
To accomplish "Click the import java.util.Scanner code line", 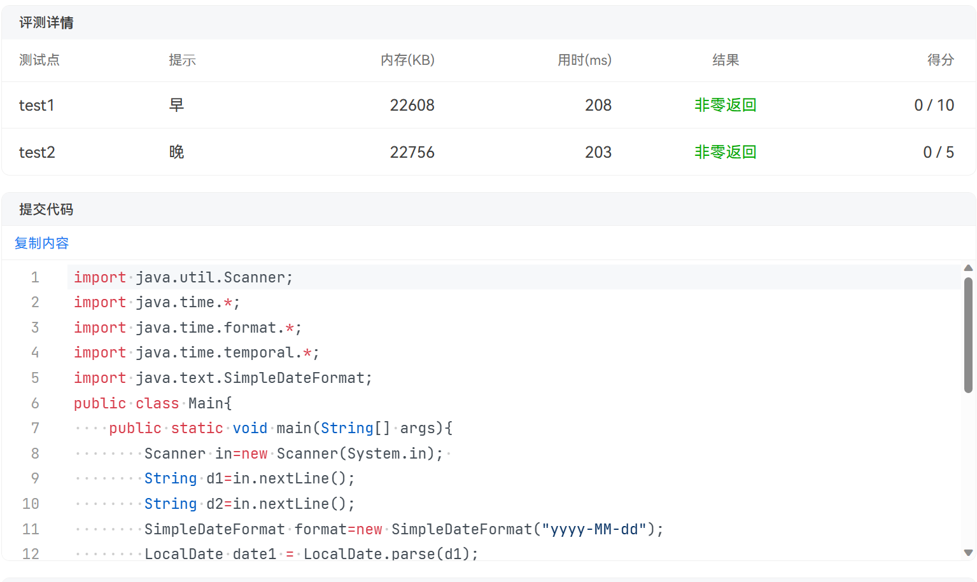I will point(183,277).
